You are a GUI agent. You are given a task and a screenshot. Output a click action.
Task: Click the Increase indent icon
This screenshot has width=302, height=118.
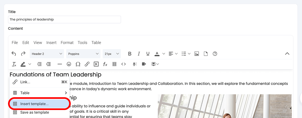tap(49, 64)
